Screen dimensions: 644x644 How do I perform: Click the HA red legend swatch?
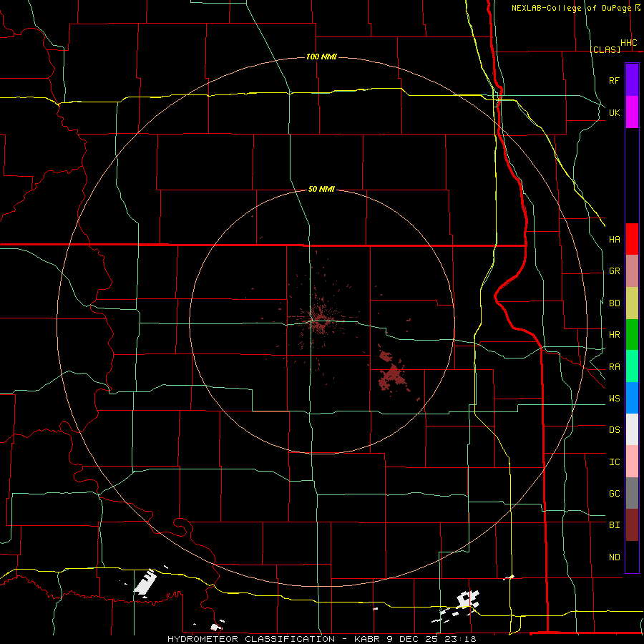click(x=632, y=239)
